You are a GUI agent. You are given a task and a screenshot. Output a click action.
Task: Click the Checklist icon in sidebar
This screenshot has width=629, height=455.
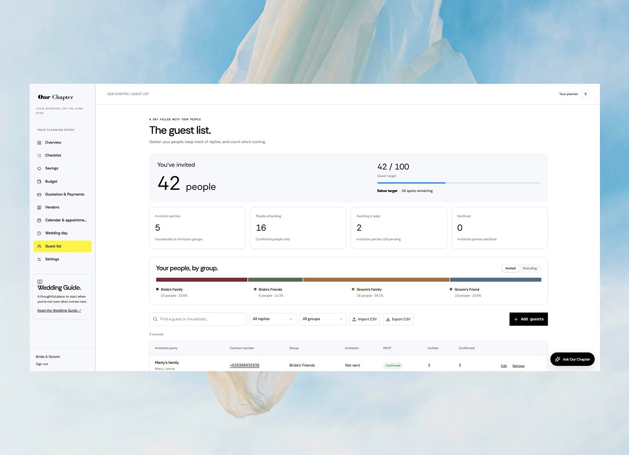pyautogui.click(x=39, y=155)
